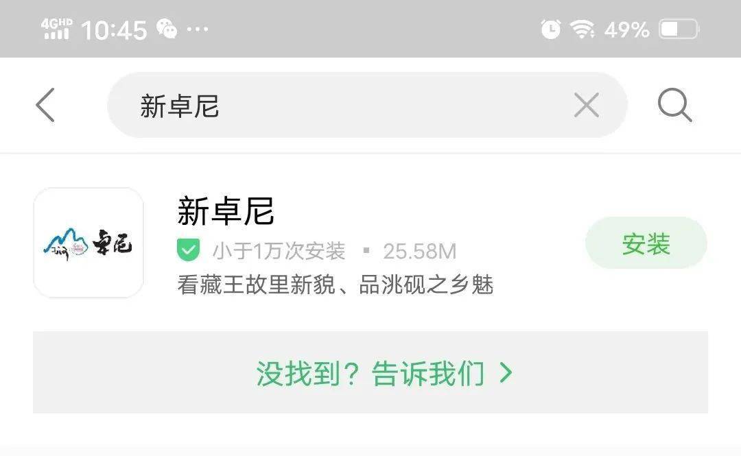741x456 pixels.
Task: Tap the chevron after 告诉我们
Action: [506, 373]
